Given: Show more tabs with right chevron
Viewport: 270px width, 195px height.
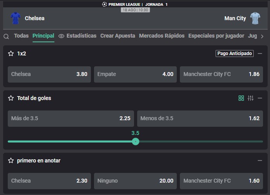Looking at the screenshot, I should tap(262, 36).
